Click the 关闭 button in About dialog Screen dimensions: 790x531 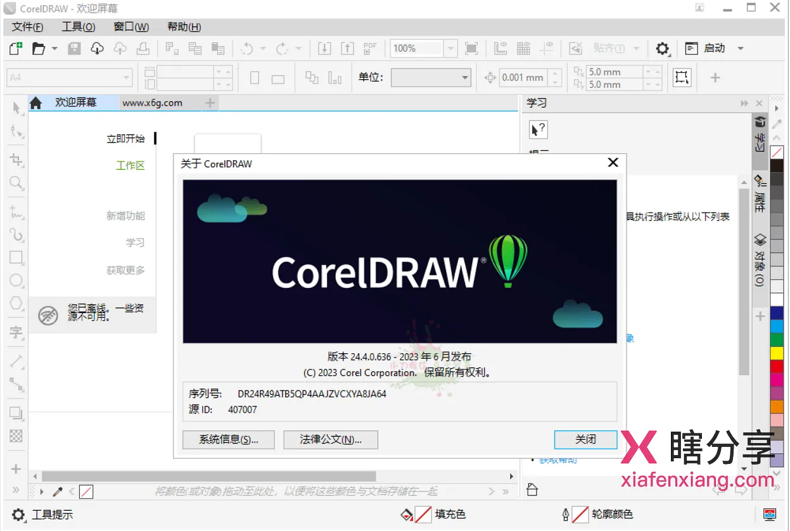tap(585, 439)
